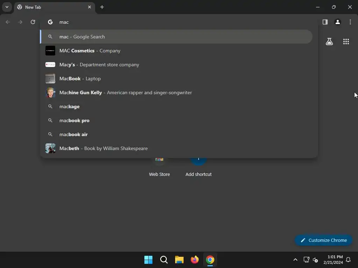358x268 pixels.
Task: Click the back navigation arrow
Action: click(x=8, y=22)
